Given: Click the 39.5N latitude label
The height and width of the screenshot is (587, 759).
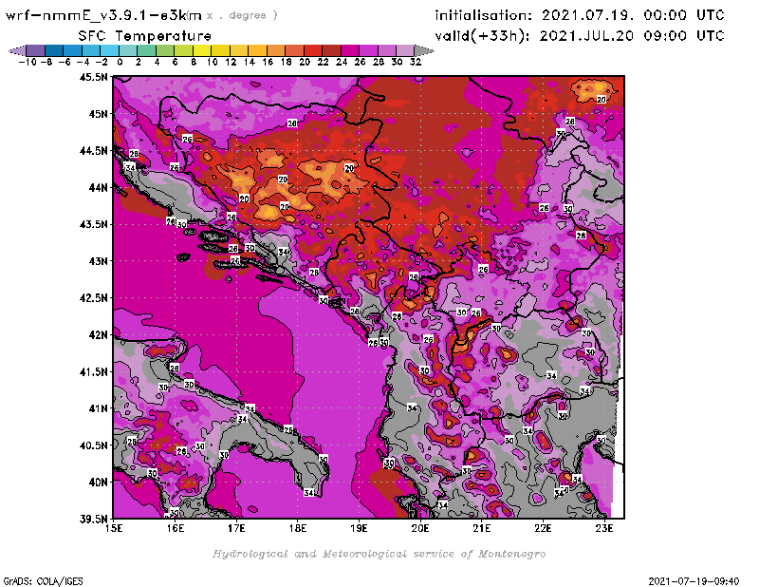Looking at the screenshot, I should pyautogui.click(x=94, y=520).
